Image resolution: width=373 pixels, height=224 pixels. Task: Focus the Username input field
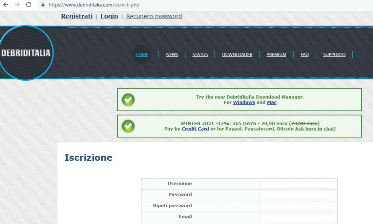[295, 184]
